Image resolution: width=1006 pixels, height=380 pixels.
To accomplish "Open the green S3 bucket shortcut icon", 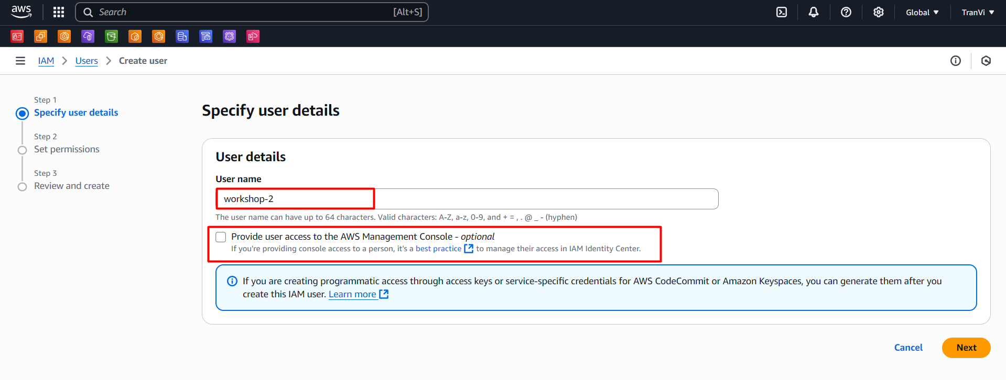I will click(x=111, y=36).
